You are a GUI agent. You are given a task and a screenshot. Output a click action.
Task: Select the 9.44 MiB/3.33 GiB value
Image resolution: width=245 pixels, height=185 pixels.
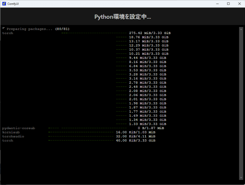click(148, 58)
